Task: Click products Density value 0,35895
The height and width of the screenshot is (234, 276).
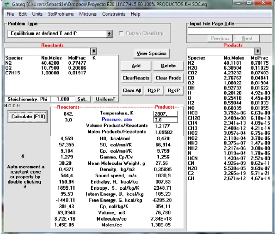Action: pyautogui.click(x=163, y=169)
